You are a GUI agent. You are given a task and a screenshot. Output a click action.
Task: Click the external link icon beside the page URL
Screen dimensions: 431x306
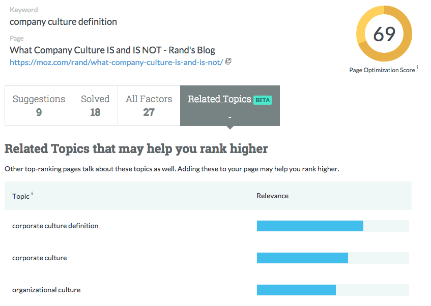(x=228, y=62)
